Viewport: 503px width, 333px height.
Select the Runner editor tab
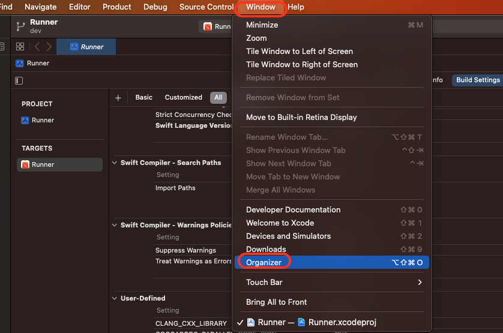click(x=86, y=47)
